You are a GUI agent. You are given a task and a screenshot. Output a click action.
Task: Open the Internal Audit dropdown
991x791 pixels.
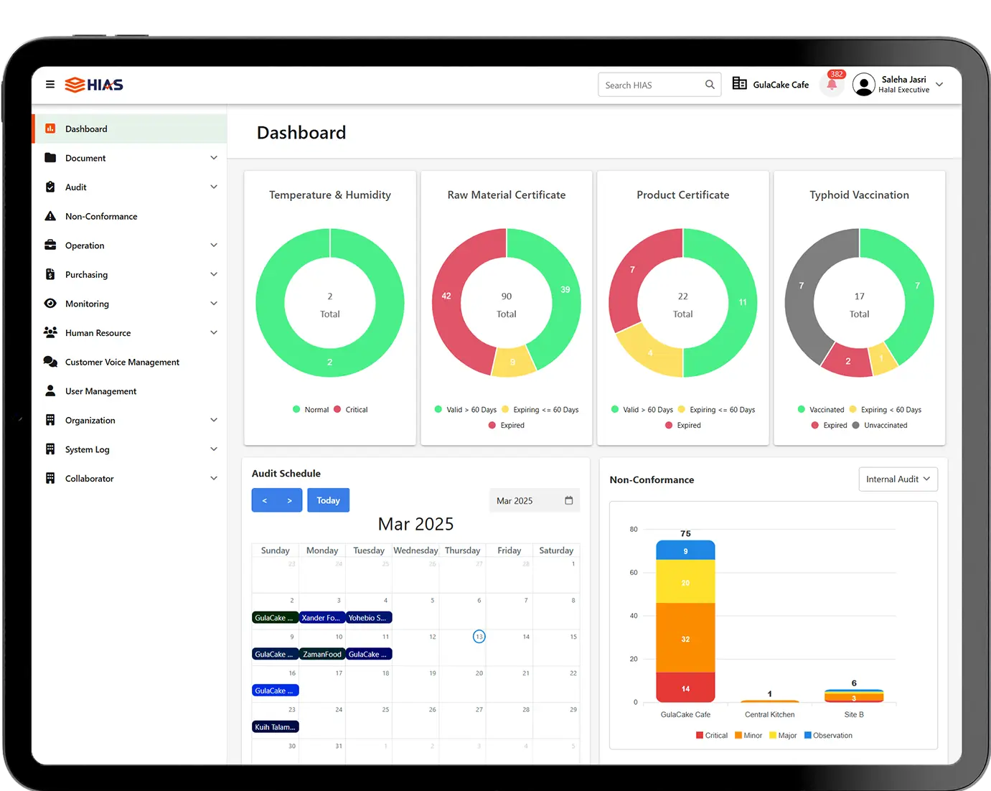pyautogui.click(x=898, y=479)
